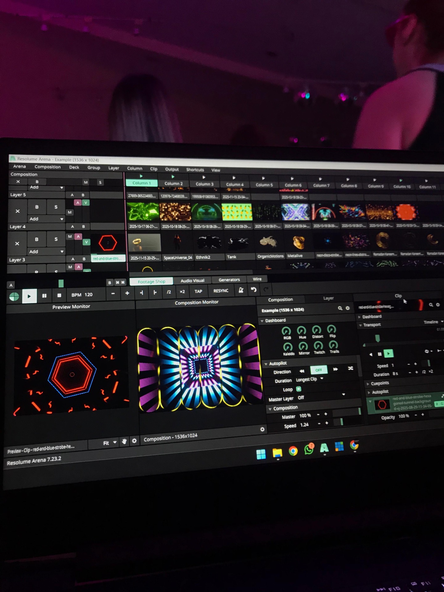
Task: Click the TAP tempo button
Action: tap(198, 291)
